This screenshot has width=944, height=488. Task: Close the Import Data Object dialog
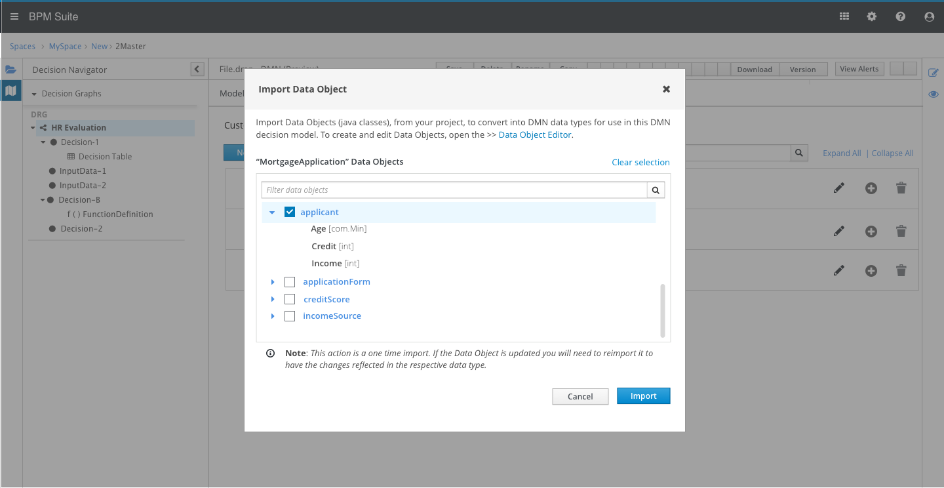click(x=666, y=89)
